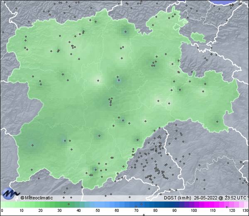The image size is (249, 216).
Task: Click the station marker on the legend above 120
Action: point(227,207)
